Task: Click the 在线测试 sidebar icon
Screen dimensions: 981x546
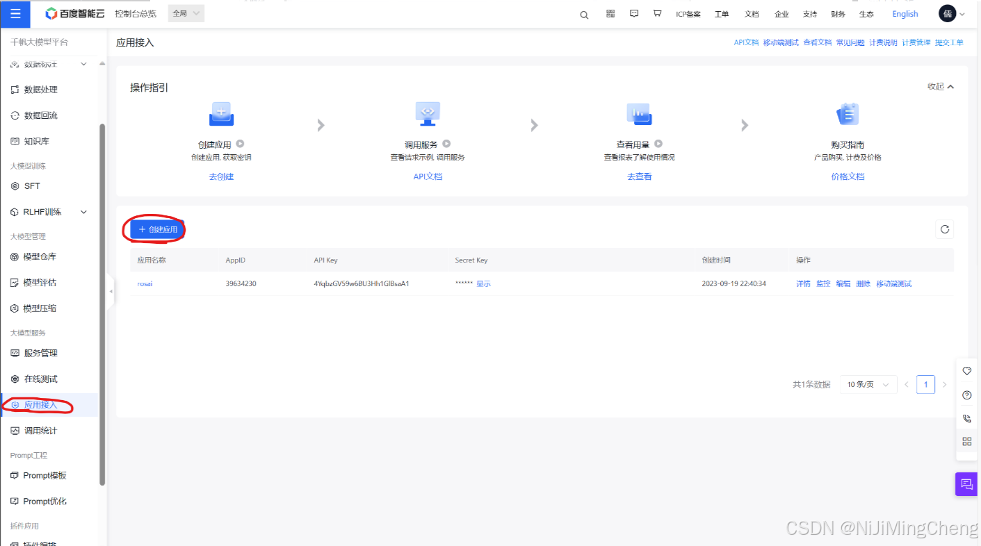Action: click(15, 379)
